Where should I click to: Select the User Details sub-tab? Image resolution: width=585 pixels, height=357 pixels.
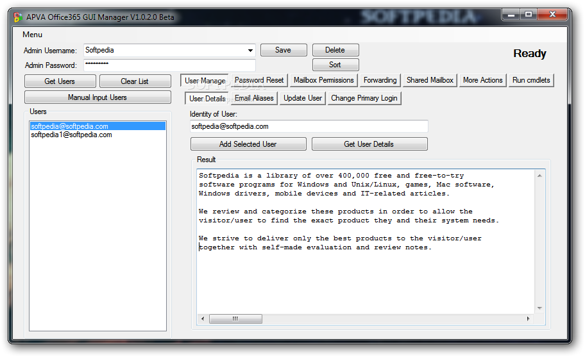[x=207, y=99]
